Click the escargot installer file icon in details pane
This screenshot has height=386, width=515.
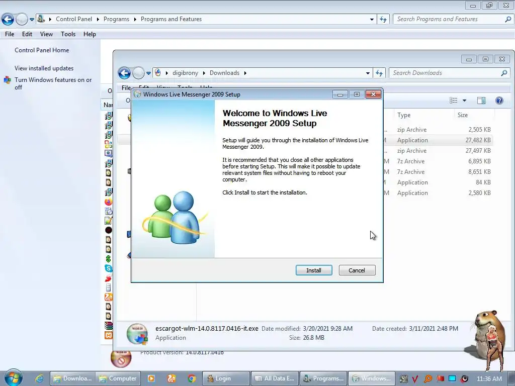click(137, 334)
